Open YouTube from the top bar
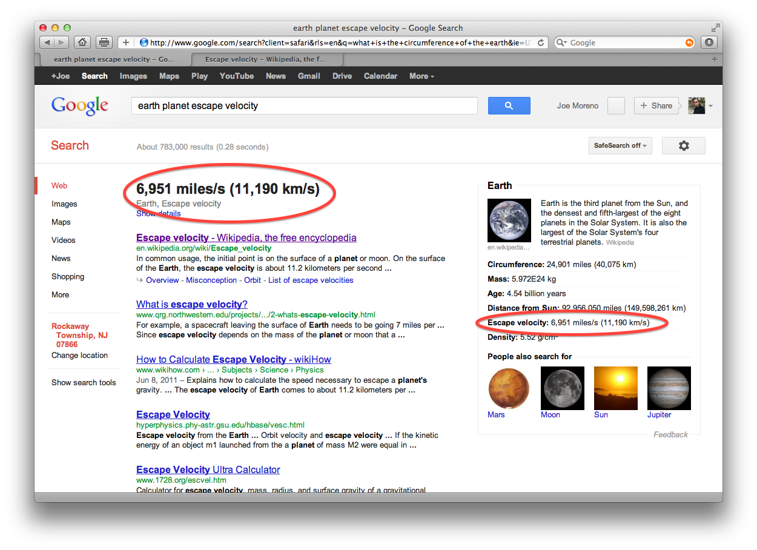Screen dimensions: 757x550 click(x=237, y=76)
